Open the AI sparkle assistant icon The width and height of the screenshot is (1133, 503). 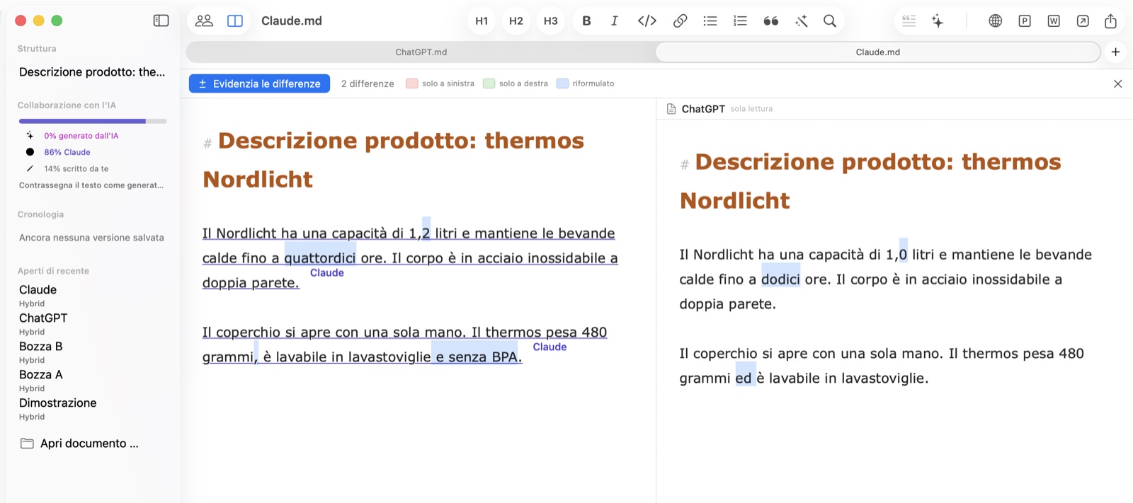coord(938,21)
